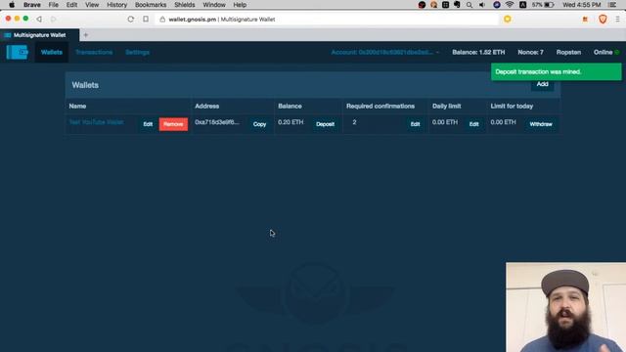
Task: Open the Wi-Fi status icon
Action: pos(510,5)
